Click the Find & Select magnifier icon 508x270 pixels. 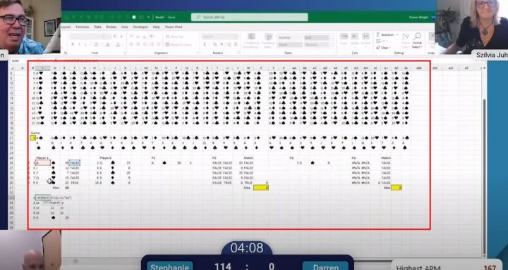click(x=417, y=36)
